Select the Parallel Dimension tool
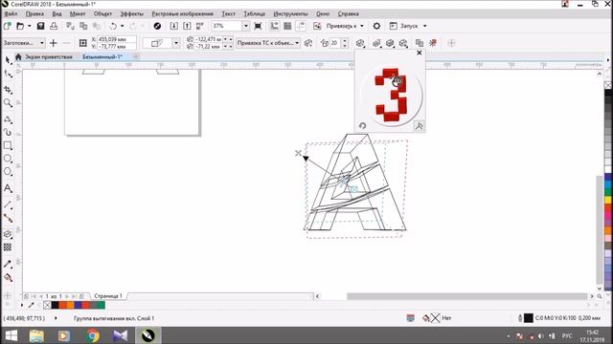Viewport: 613px width, 344px height. click(8, 204)
